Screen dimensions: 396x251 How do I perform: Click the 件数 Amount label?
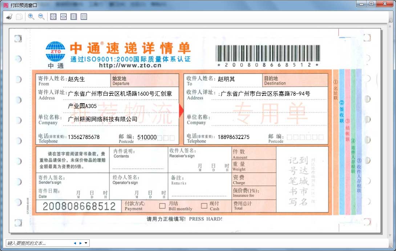click(x=240, y=154)
